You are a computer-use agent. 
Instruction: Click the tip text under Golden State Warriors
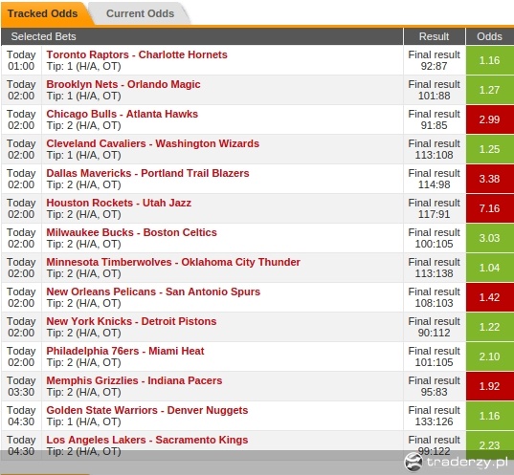[83, 422]
